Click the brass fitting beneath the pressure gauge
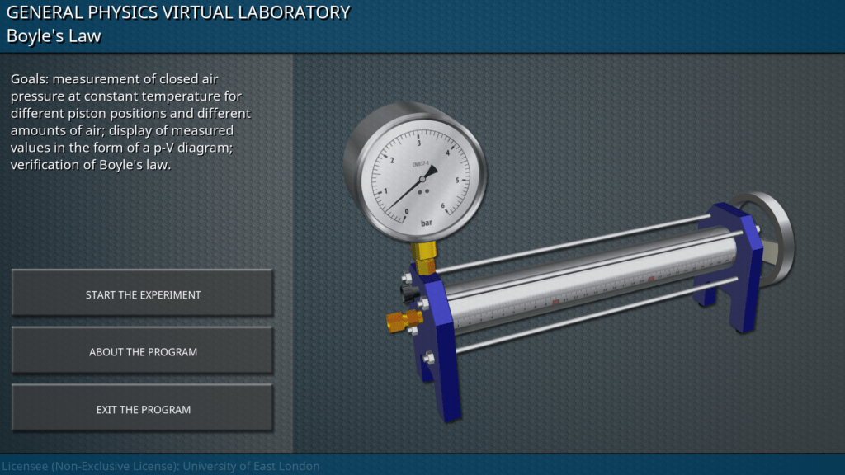The height and width of the screenshot is (475, 845). click(x=425, y=257)
